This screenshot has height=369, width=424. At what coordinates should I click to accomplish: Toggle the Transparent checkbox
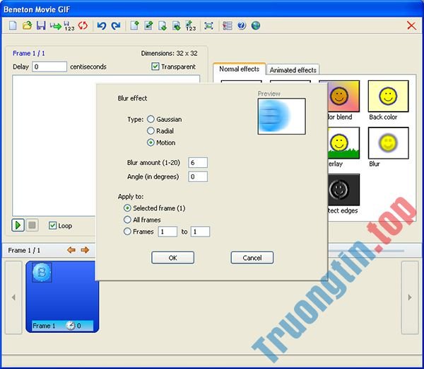click(x=155, y=67)
